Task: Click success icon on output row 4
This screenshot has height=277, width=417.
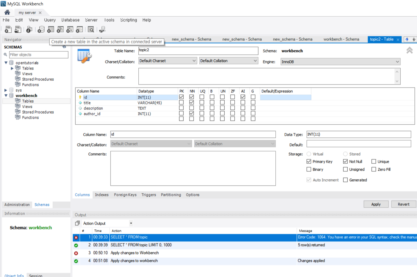Action: pos(76,261)
